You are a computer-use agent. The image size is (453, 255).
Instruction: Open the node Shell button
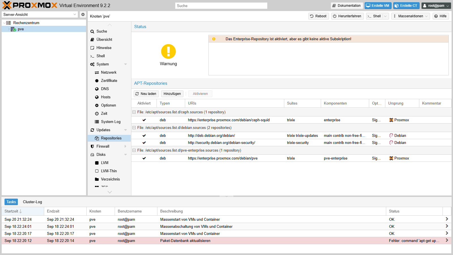pyautogui.click(x=374, y=16)
